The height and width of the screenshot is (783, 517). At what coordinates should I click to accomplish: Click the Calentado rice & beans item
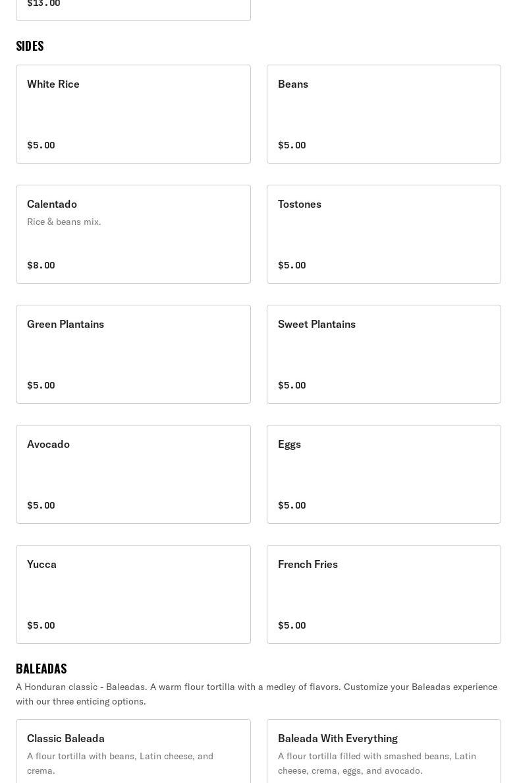coord(133,234)
